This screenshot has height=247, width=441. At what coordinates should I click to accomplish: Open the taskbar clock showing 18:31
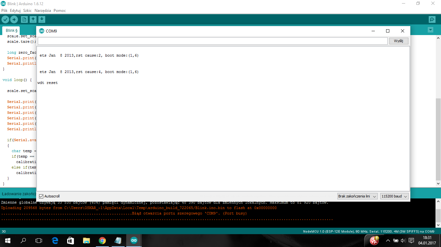click(427, 240)
